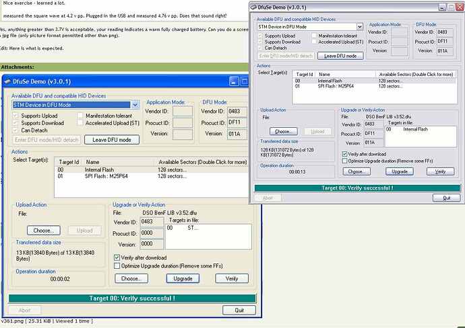Click '00 Internal Flash' entry in upper-right Targets in file
Screen dimensions: 465x328
click(x=407, y=129)
